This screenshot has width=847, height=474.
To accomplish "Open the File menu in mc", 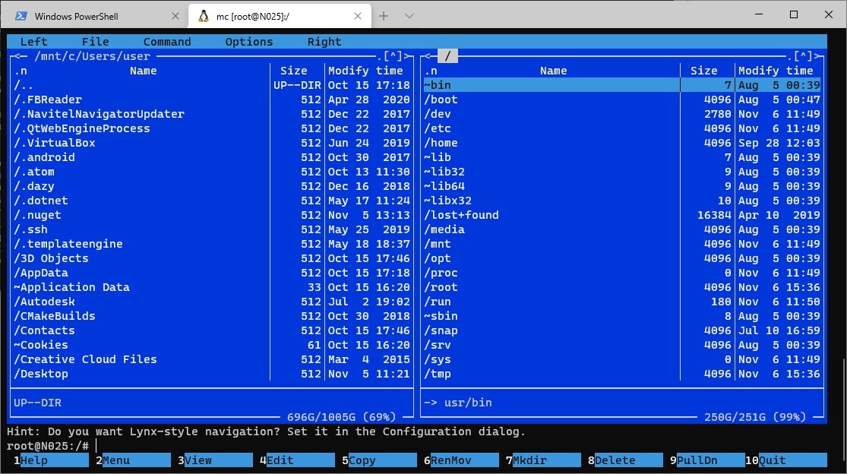I will [x=95, y=42].
